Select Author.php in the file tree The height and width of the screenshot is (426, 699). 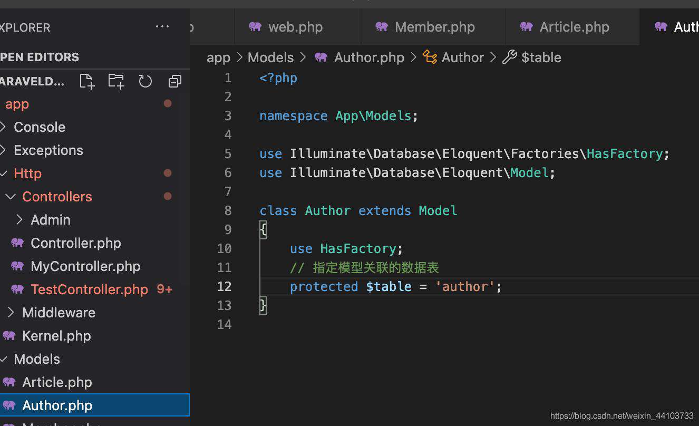94,405
